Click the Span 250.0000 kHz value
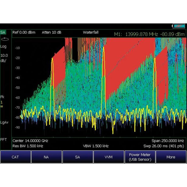Viewport: 187px width, 187px height. pyautogui.click(x=167, y=141)
